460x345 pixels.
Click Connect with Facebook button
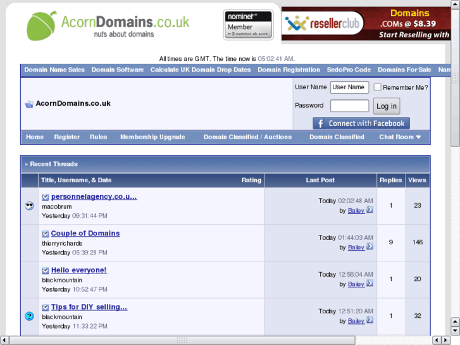point(361,123)
